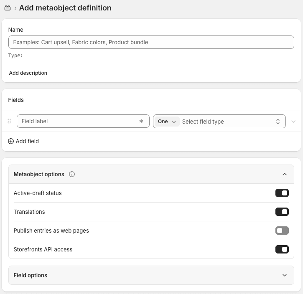Disable the Translations toggle
Viewport: 303px width, 294px height.
282,212
